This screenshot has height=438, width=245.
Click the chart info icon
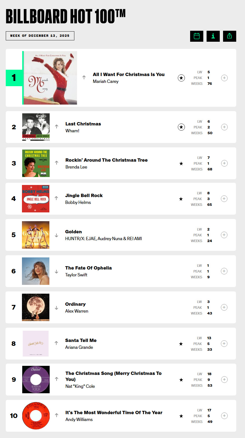coord(213,36)
